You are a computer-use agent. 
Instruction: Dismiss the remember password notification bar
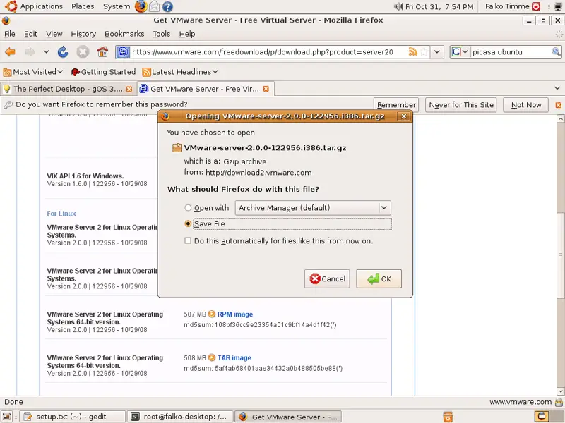pos(558,105)
